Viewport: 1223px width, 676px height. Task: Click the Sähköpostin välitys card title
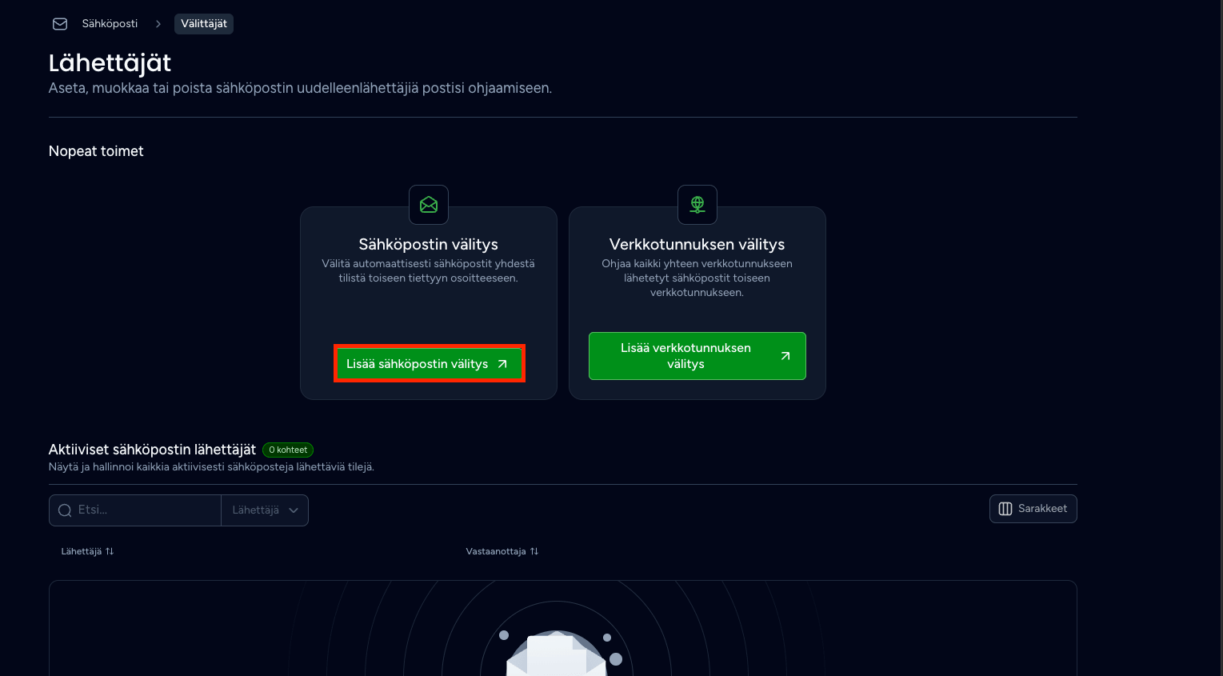pos(429,244)
